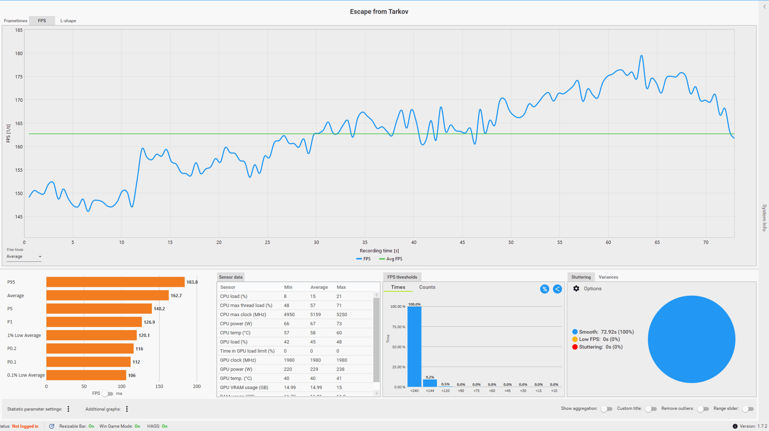Open Statistic parameter settings three-dot menu
769x431 pixels.
click(68, 409)
